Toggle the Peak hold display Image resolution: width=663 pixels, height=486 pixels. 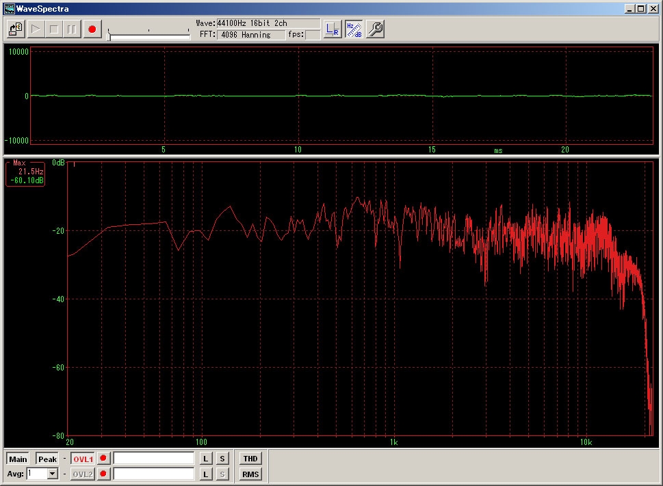click(47, 459)
